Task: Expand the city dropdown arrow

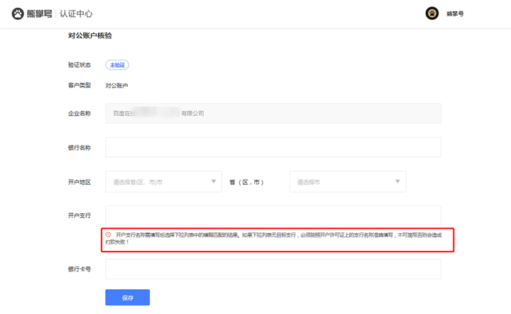Action: pyautogui.click(x=396, y=182)
